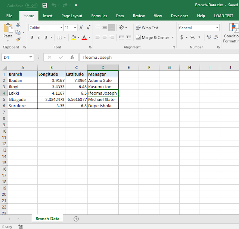Switch to the Page Layout tab
The width and height of the screenshot is (239, 229).
[x=72, y=16]
